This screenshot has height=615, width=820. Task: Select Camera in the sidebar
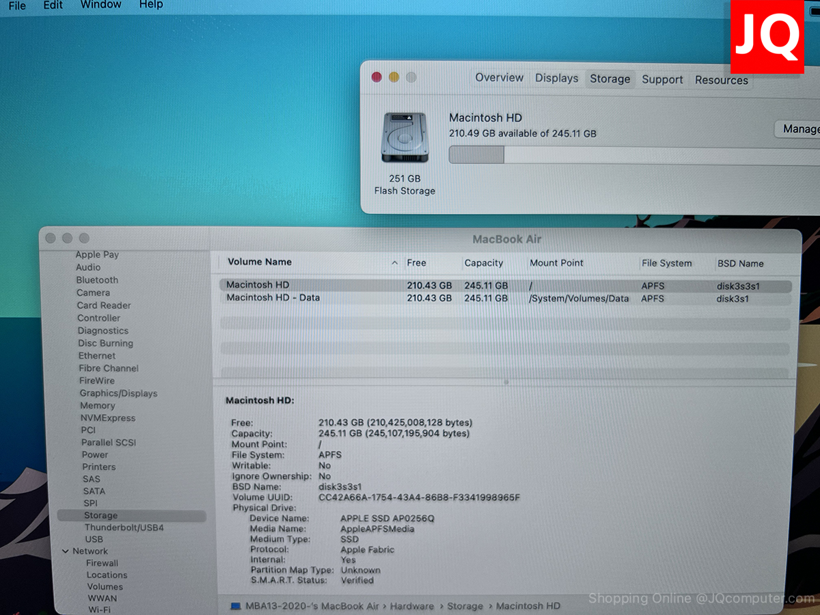[93, 292]
